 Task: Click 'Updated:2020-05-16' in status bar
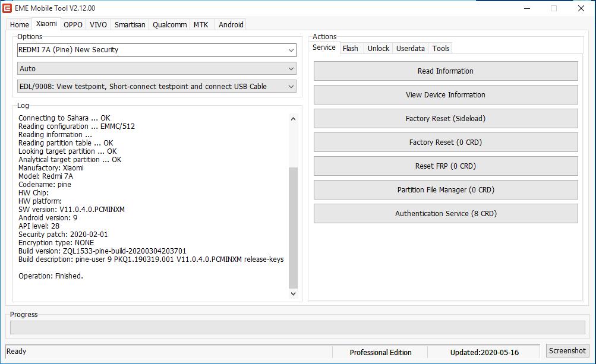point(484,353)
